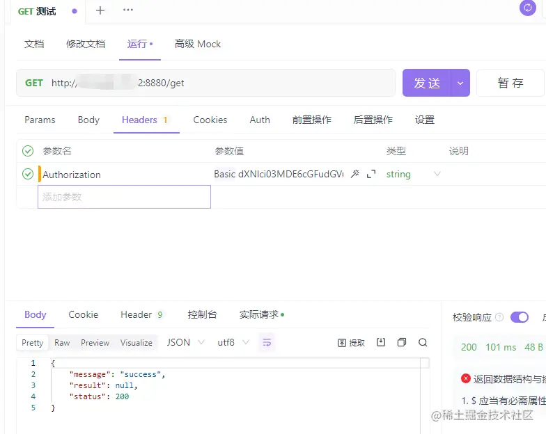This screenshot has width=546, height=434.
Task: Open the 实际请求 tab
Action: pos(262,314)
